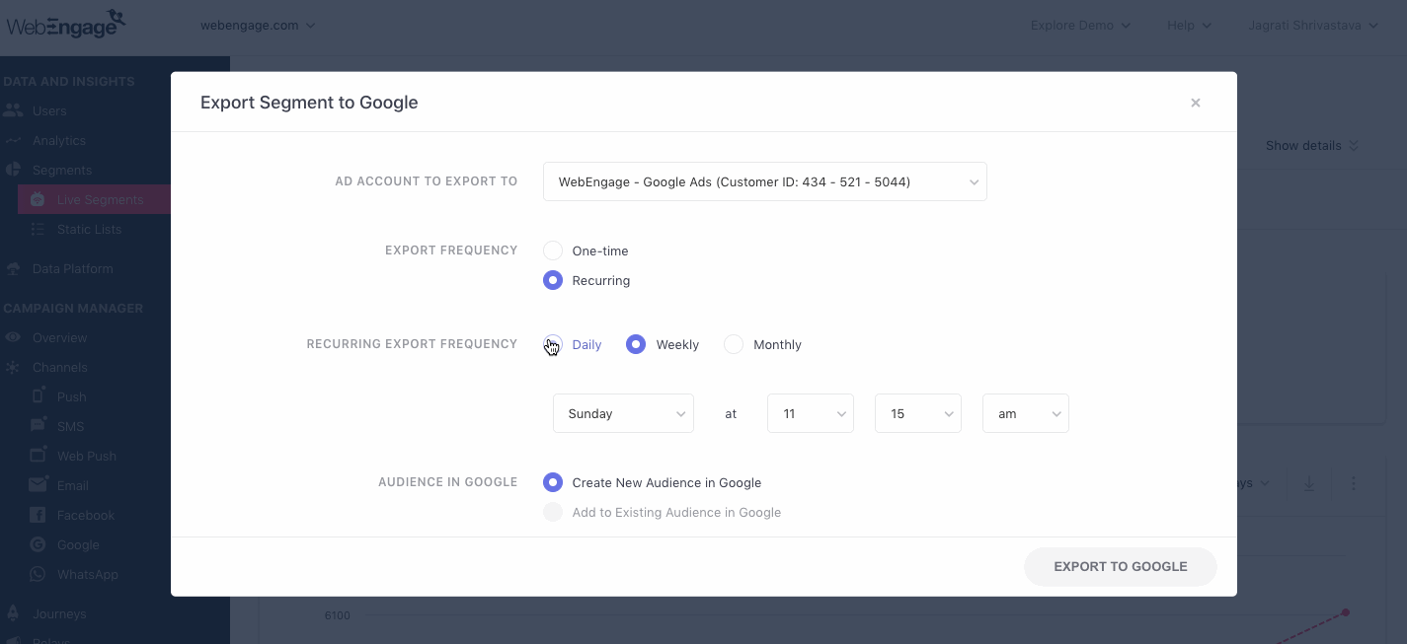The width and height of the screenshot is (1407, 644).
Task: Open Segments in the sidebar
Action: pyautogui.click(x=62, y=170)
